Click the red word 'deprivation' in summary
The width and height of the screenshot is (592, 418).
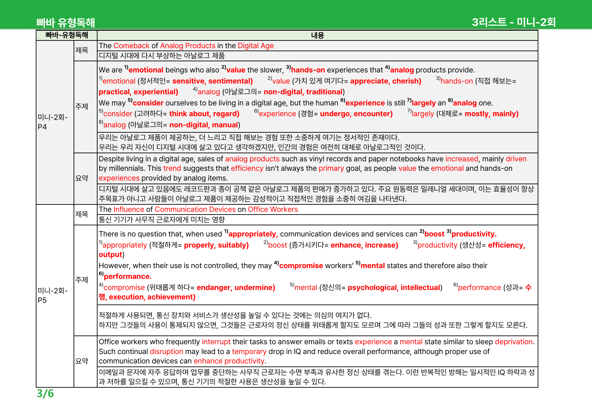click(513, 342)
